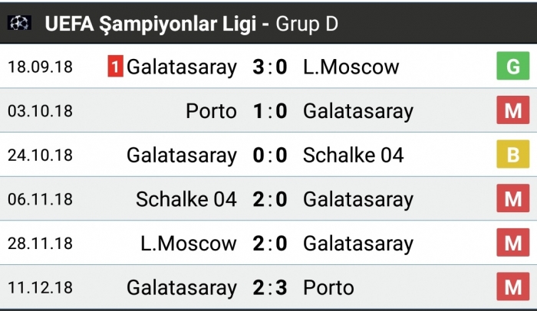Click the red card icon beside Galatasaray
Image resolution: width=537 pixels, height=311 pixels.
[115, 67]
